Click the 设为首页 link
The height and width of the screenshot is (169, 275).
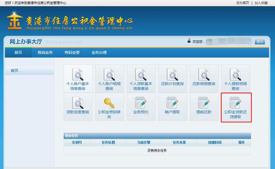(x=242, y=3)
